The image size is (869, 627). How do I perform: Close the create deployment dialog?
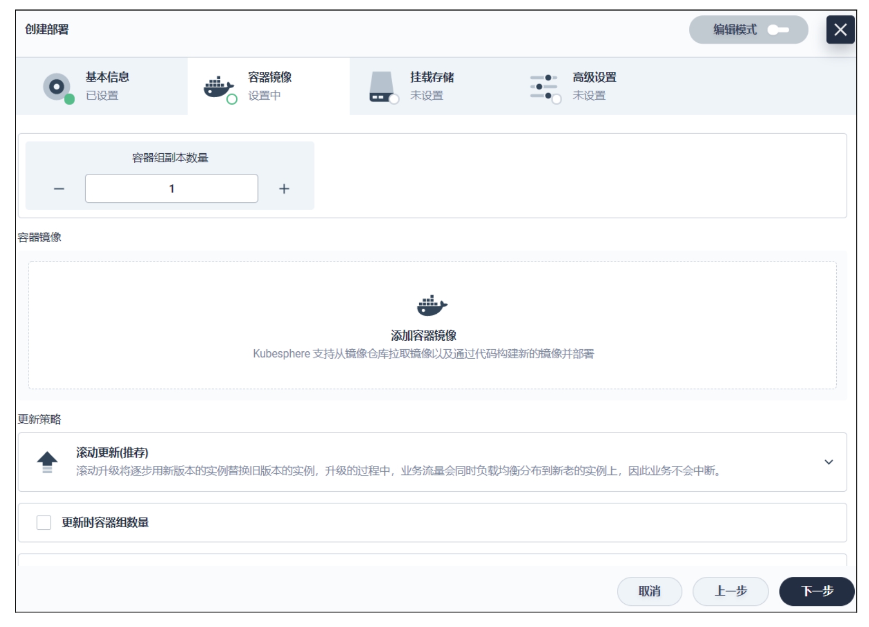(x=840, y=30)
